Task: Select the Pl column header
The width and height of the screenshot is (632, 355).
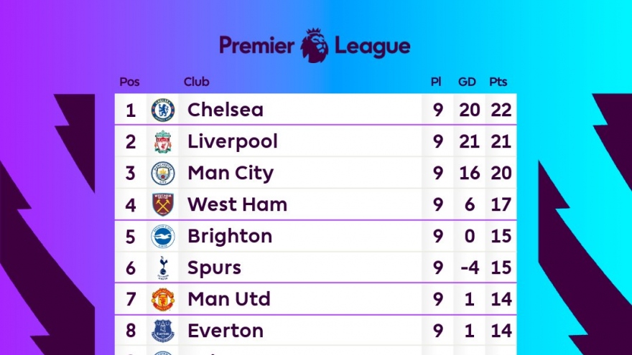Action: [x=436, y=82]
